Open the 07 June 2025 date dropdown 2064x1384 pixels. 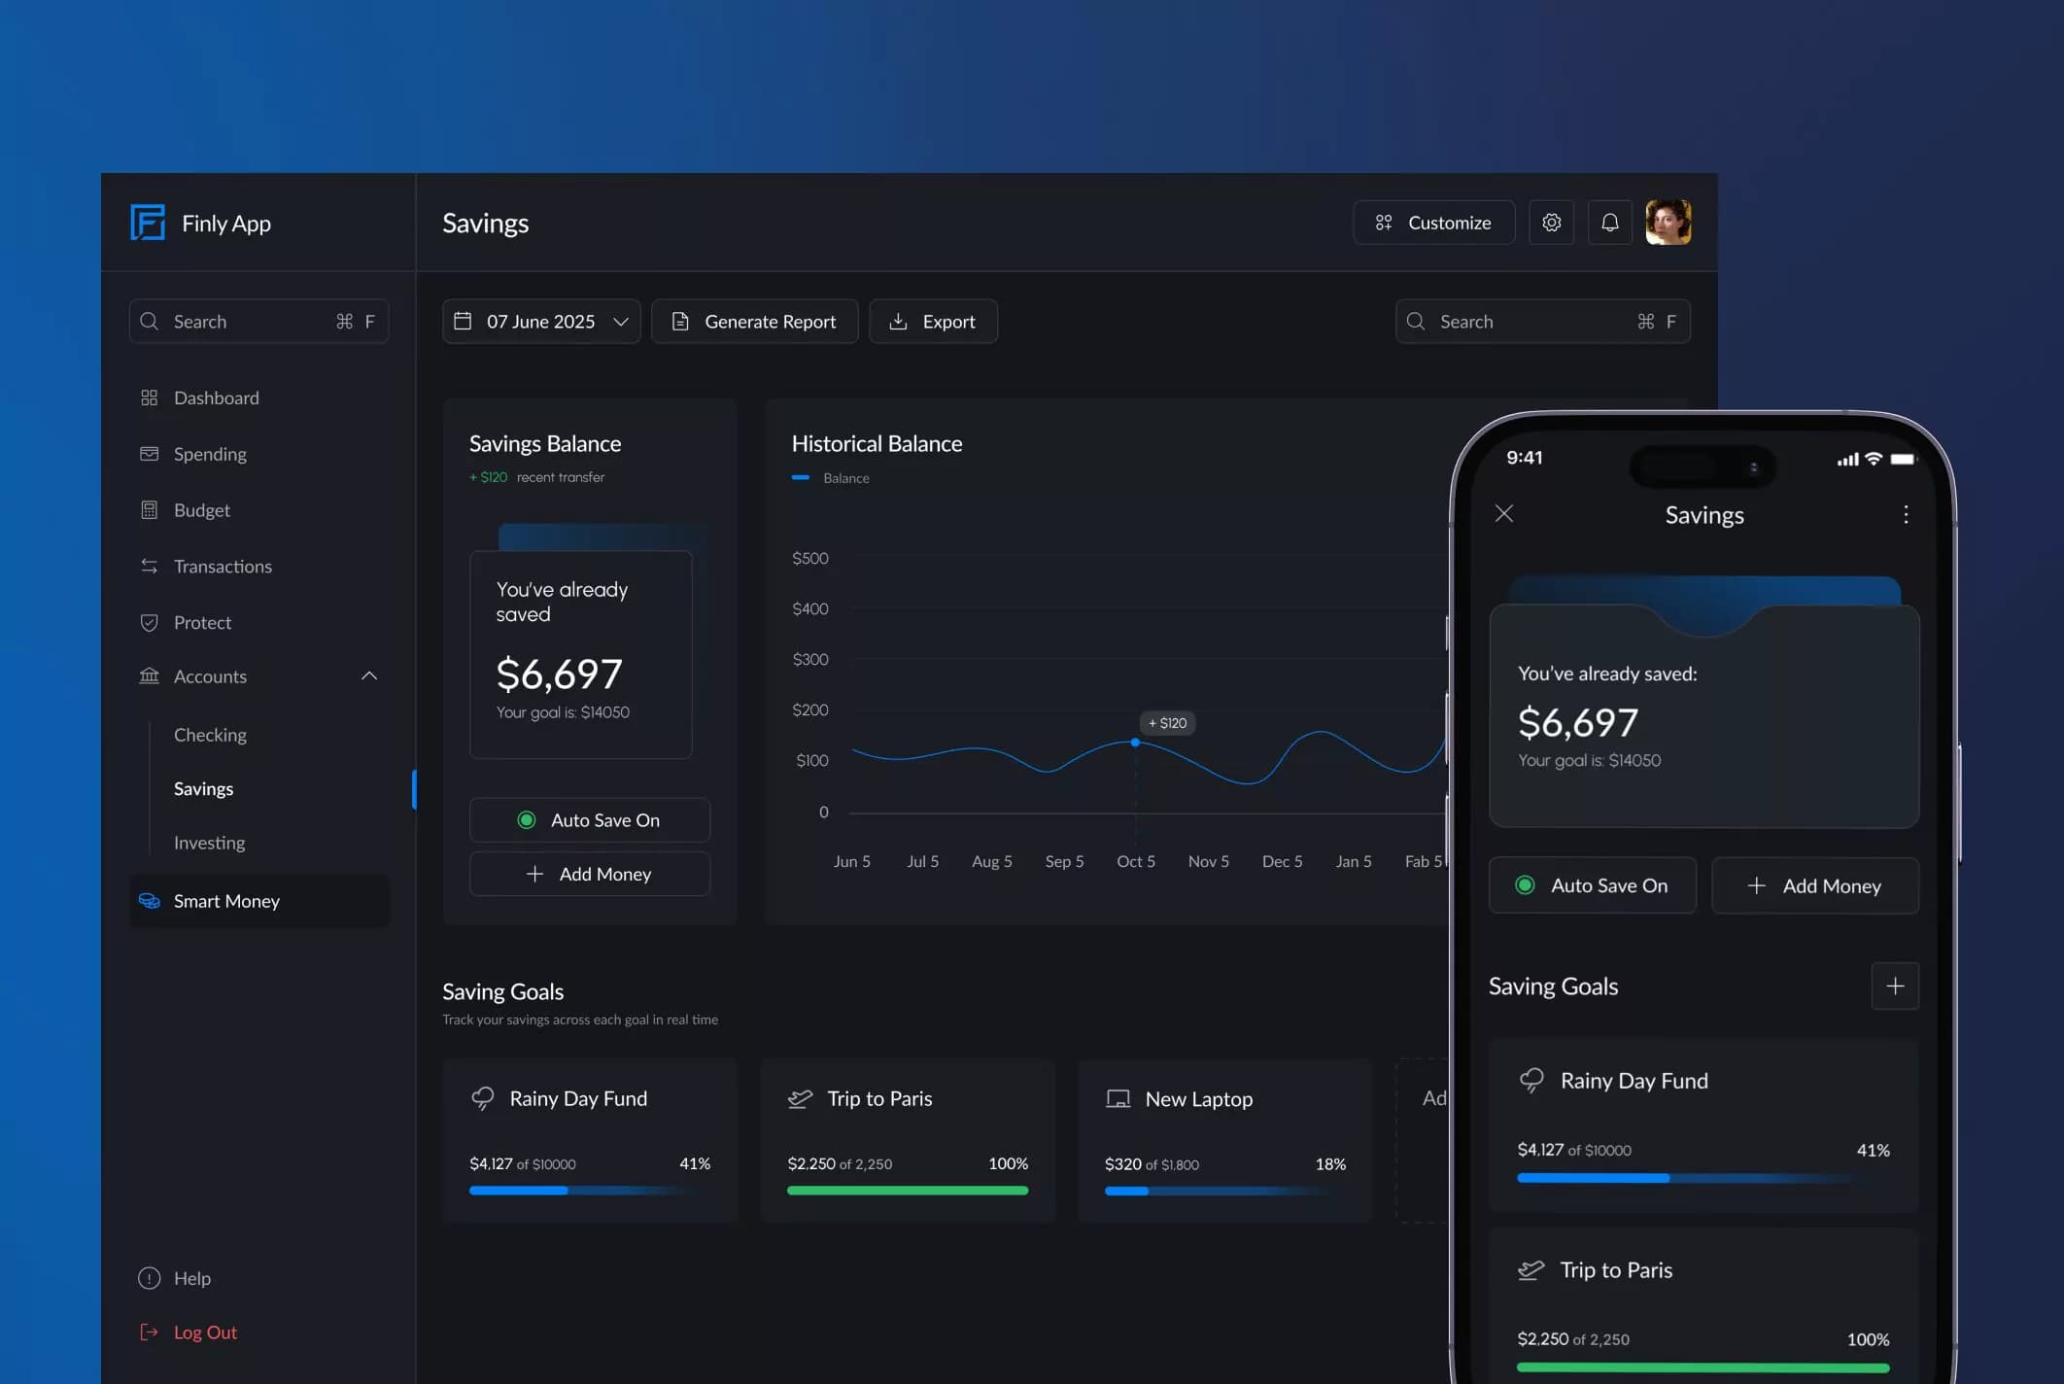(541, 322)
